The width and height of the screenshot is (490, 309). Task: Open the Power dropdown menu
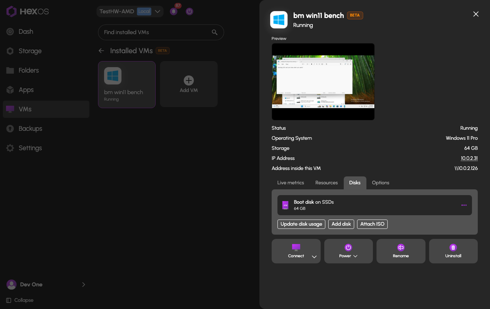[348, 251]
